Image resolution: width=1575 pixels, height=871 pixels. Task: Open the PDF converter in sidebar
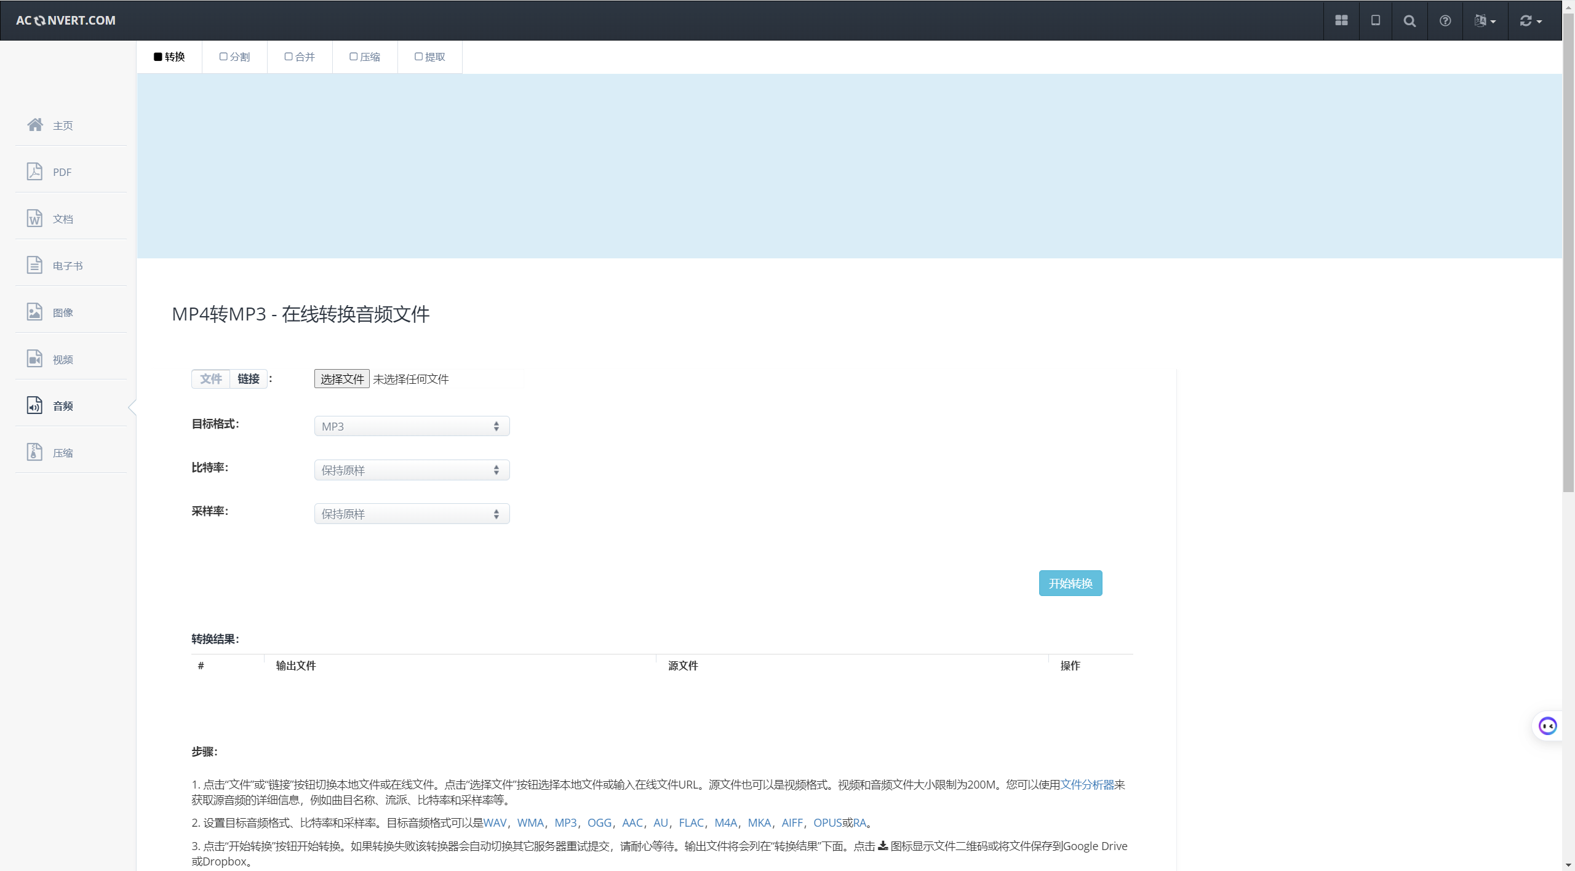[71, 172]
